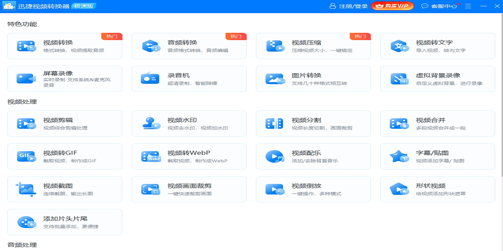Select the 字幕/贴图 star icon
Image resolution: width=503 pixels, height=251 pixels.
[x=399, y=156]
